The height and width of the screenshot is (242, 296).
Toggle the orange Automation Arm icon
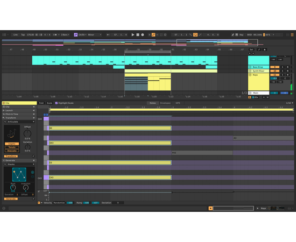tap(153, 35)
